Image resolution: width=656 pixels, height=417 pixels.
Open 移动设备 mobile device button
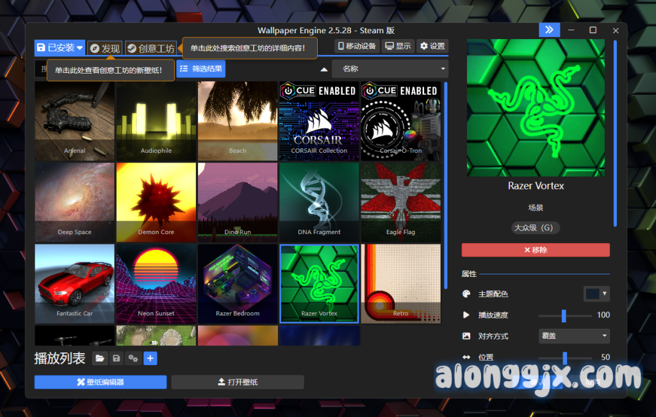pyautogui.click(x=357, y=46)
